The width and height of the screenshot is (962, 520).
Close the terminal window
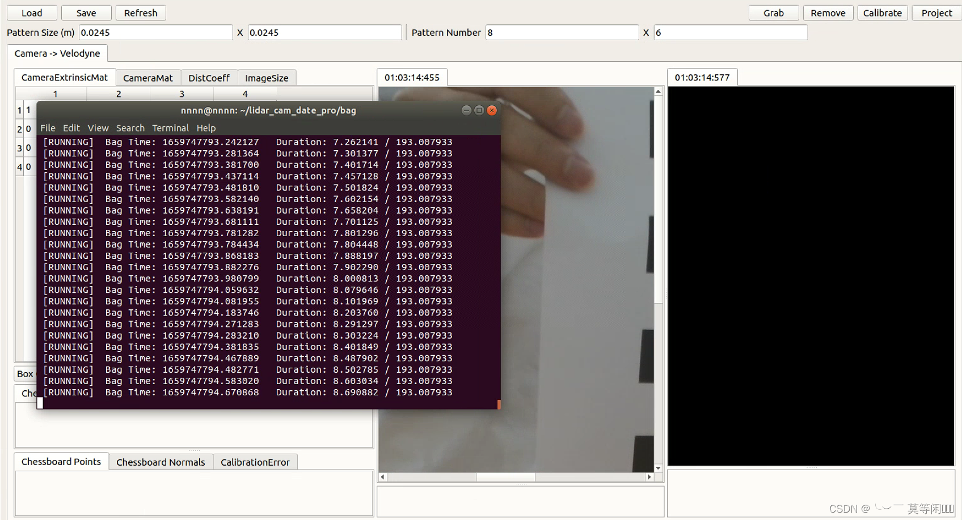[x=492, y=110]
